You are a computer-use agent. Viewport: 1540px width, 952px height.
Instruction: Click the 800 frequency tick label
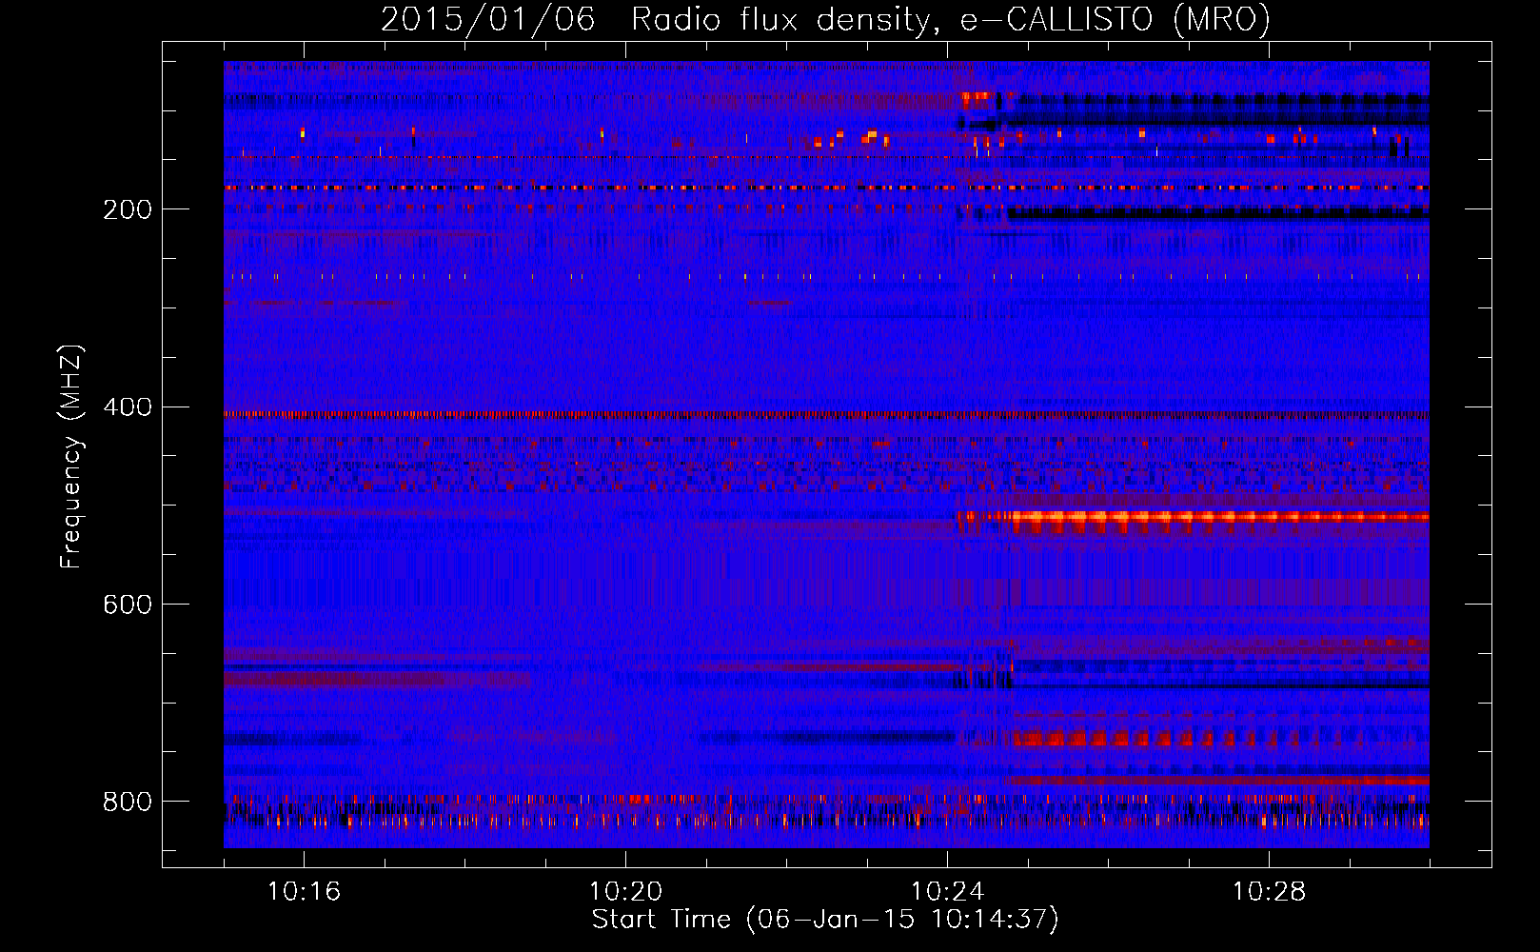click(x=128, y=802)
